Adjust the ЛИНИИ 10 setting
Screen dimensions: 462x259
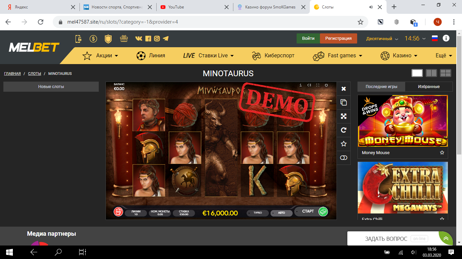pyautogui.click(x=136, y=213)
